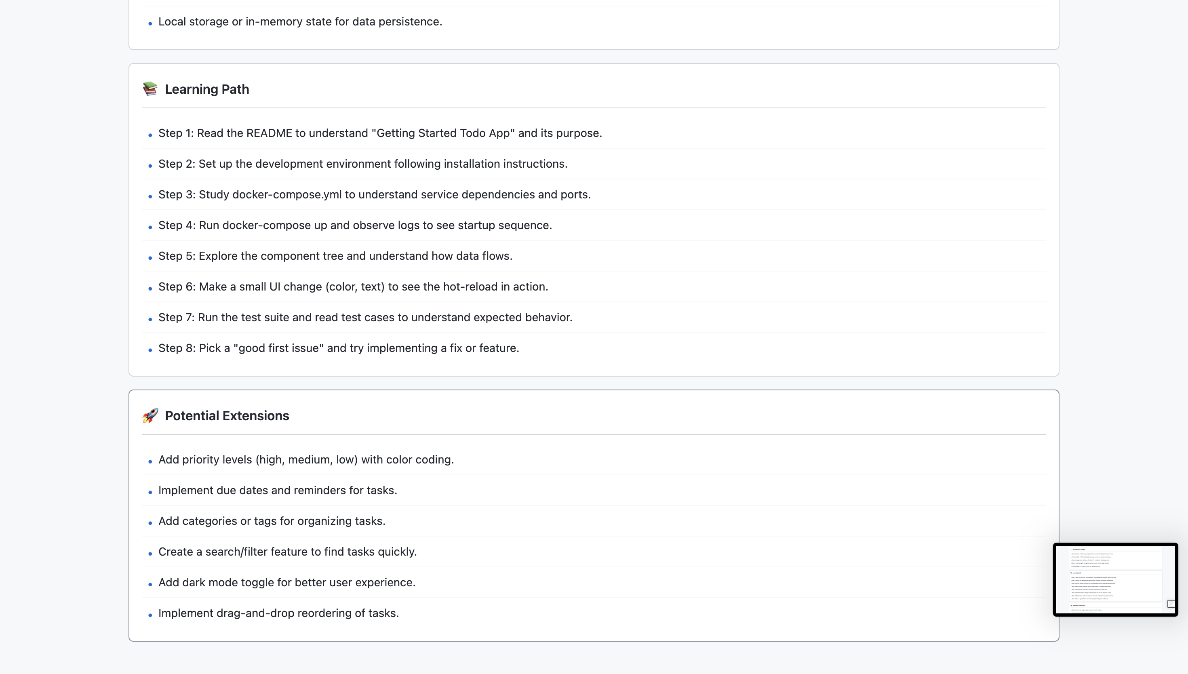Screen dimensions: 1188x674
Task: Select the categories or tags item
Action: click(x=272, y=521)
